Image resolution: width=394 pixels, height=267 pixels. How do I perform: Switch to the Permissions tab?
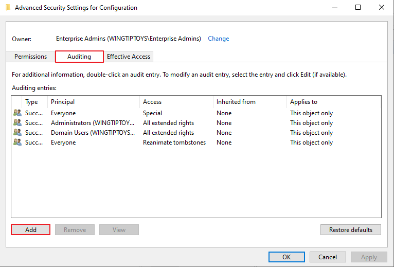(x=30, y=56)
